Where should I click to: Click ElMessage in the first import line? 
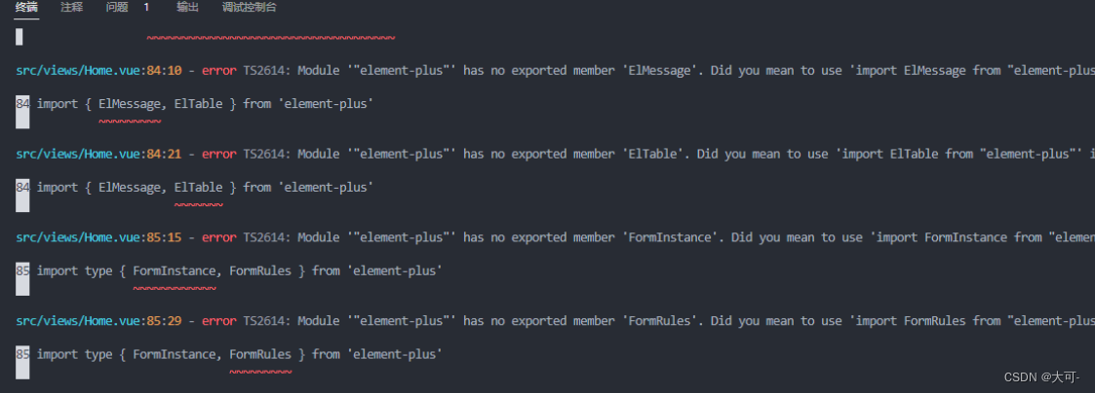tap(129, 104)
